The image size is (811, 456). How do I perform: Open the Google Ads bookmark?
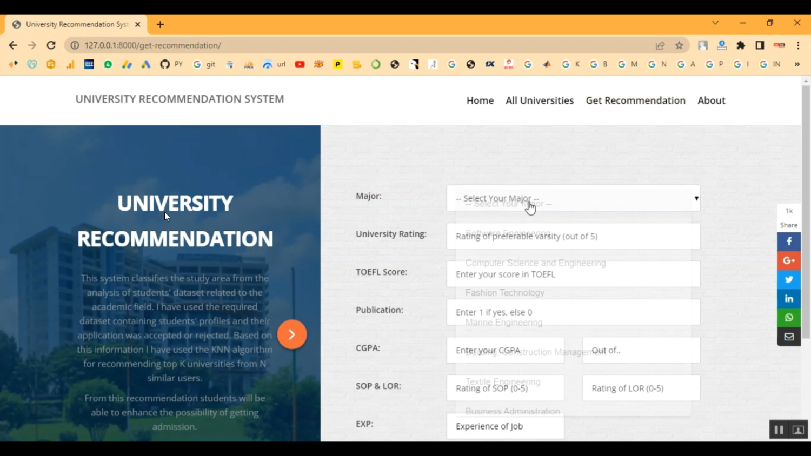coord(146,64)
